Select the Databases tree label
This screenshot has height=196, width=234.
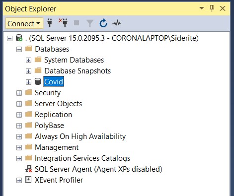tap(52, 49)
